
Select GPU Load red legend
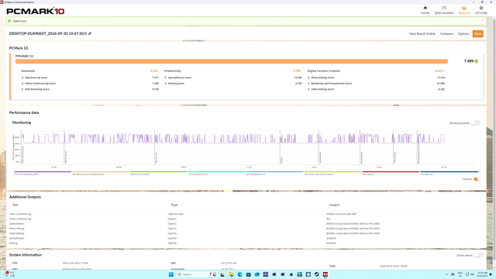click(391, 173)
